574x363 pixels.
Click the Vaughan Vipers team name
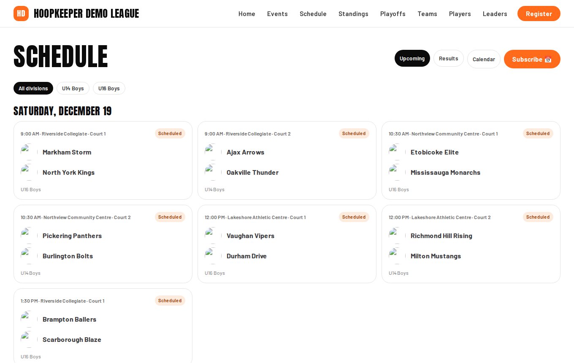[x=250, y=236]
